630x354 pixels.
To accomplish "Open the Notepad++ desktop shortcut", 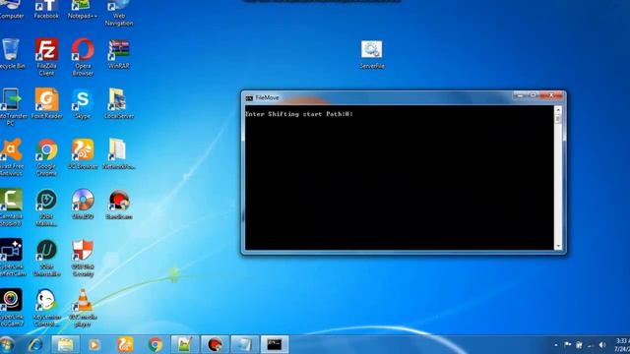I will click(82, 9).
